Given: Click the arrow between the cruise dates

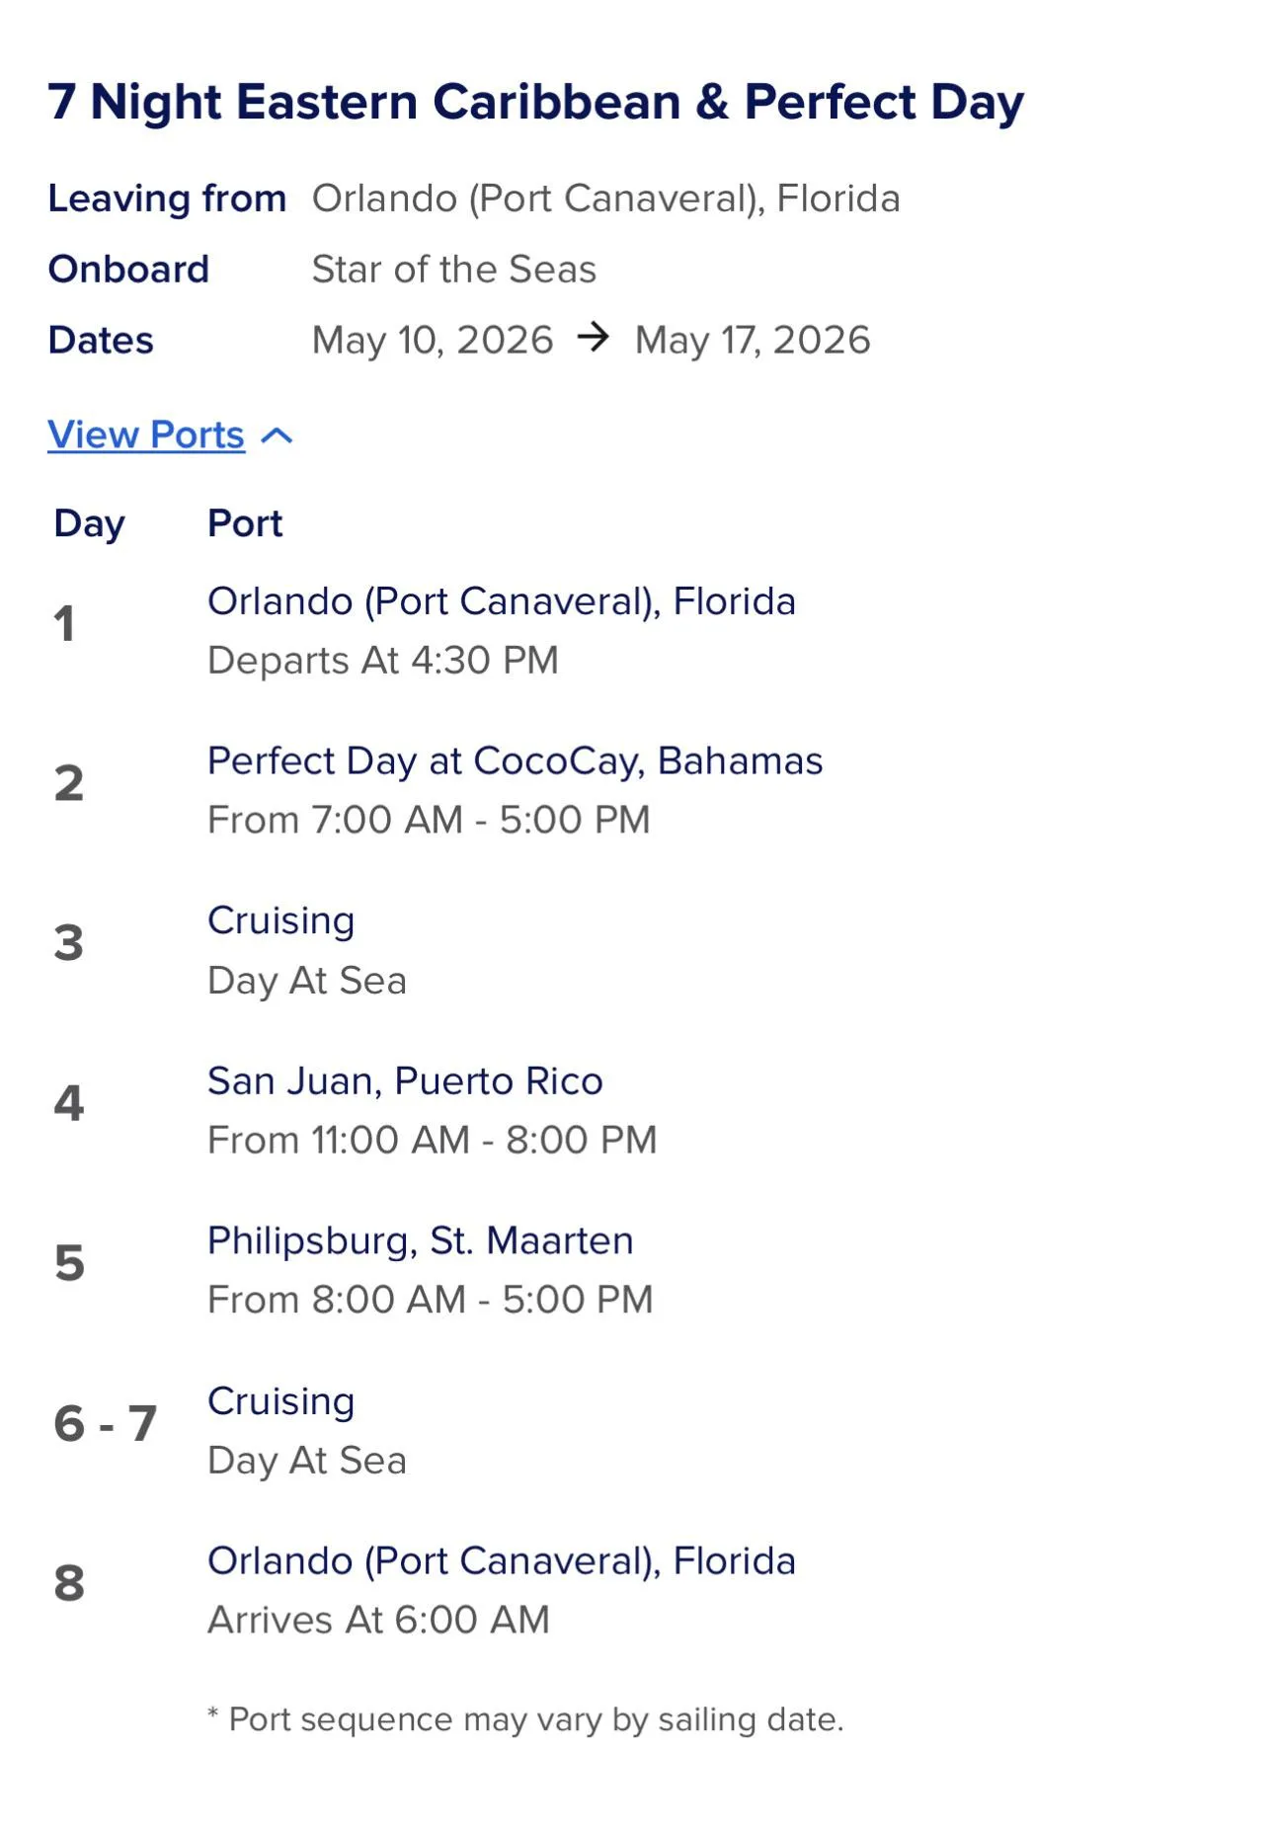Looking at the screenshot, I should click(x=594, y=338).
